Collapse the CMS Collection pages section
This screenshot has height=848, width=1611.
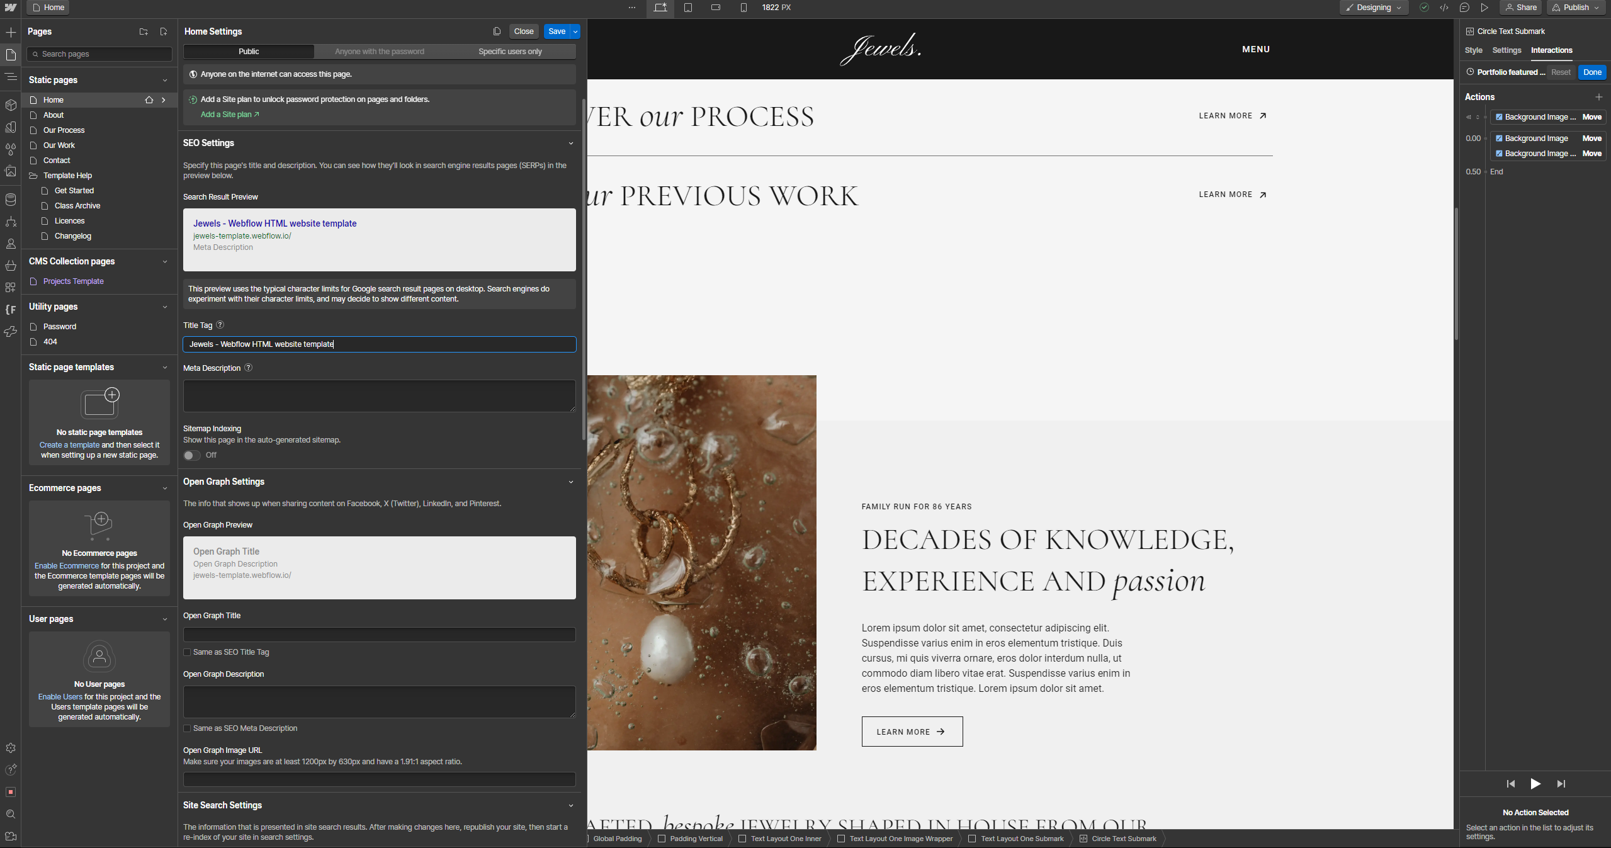pyautogui.click(x=165, y=261)
